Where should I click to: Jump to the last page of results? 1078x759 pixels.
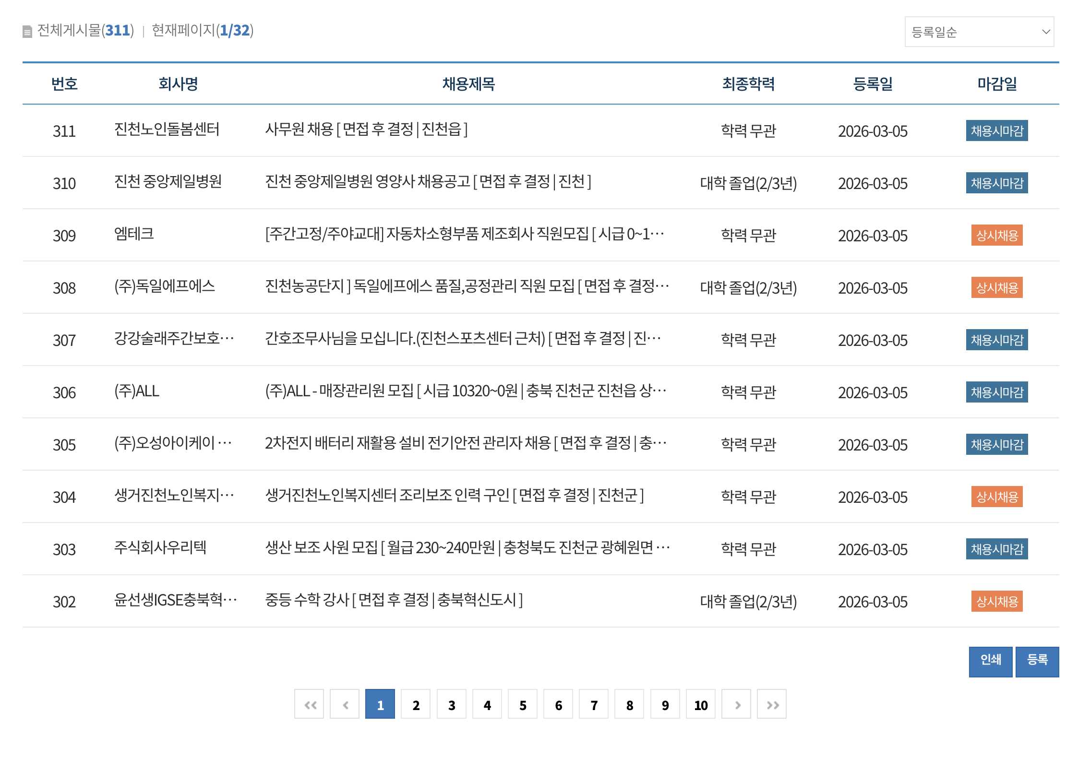(772, 704)
